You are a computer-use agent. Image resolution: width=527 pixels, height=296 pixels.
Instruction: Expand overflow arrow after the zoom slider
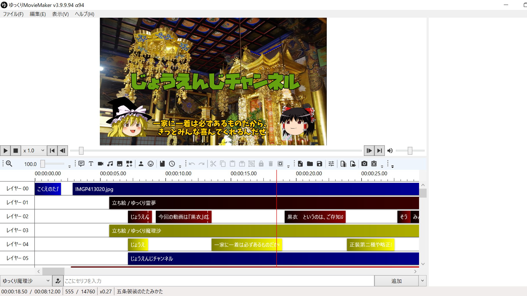click(69, 167)
